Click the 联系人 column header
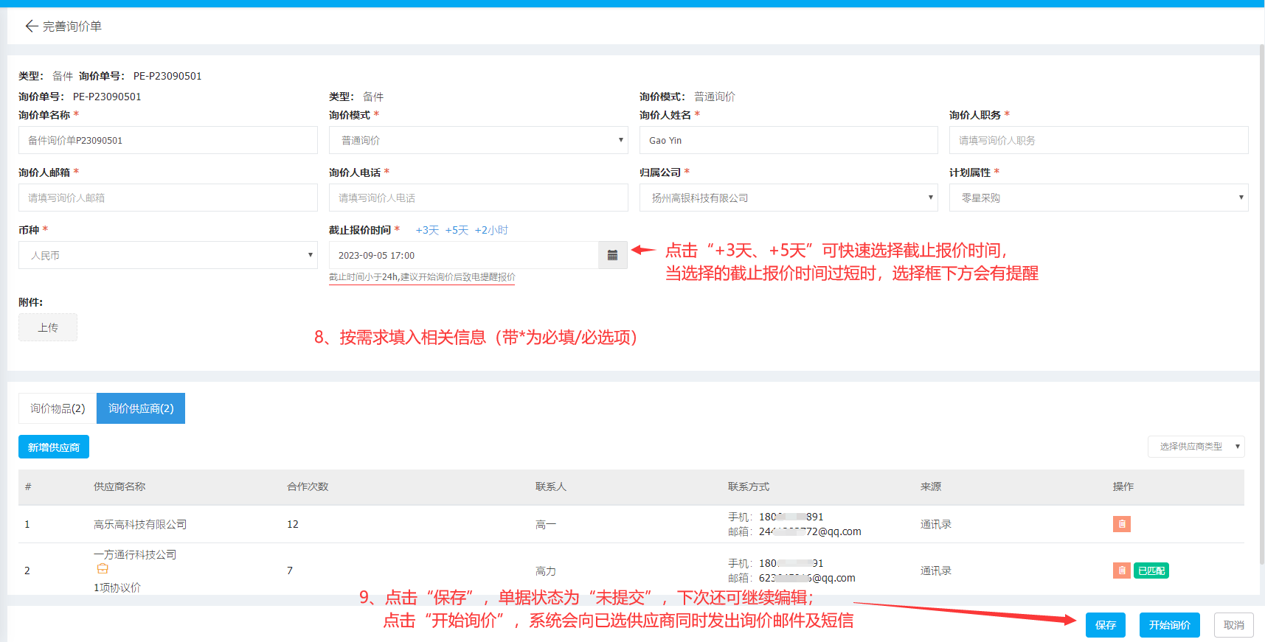The image size is (1265, 642). pos(551,486)
